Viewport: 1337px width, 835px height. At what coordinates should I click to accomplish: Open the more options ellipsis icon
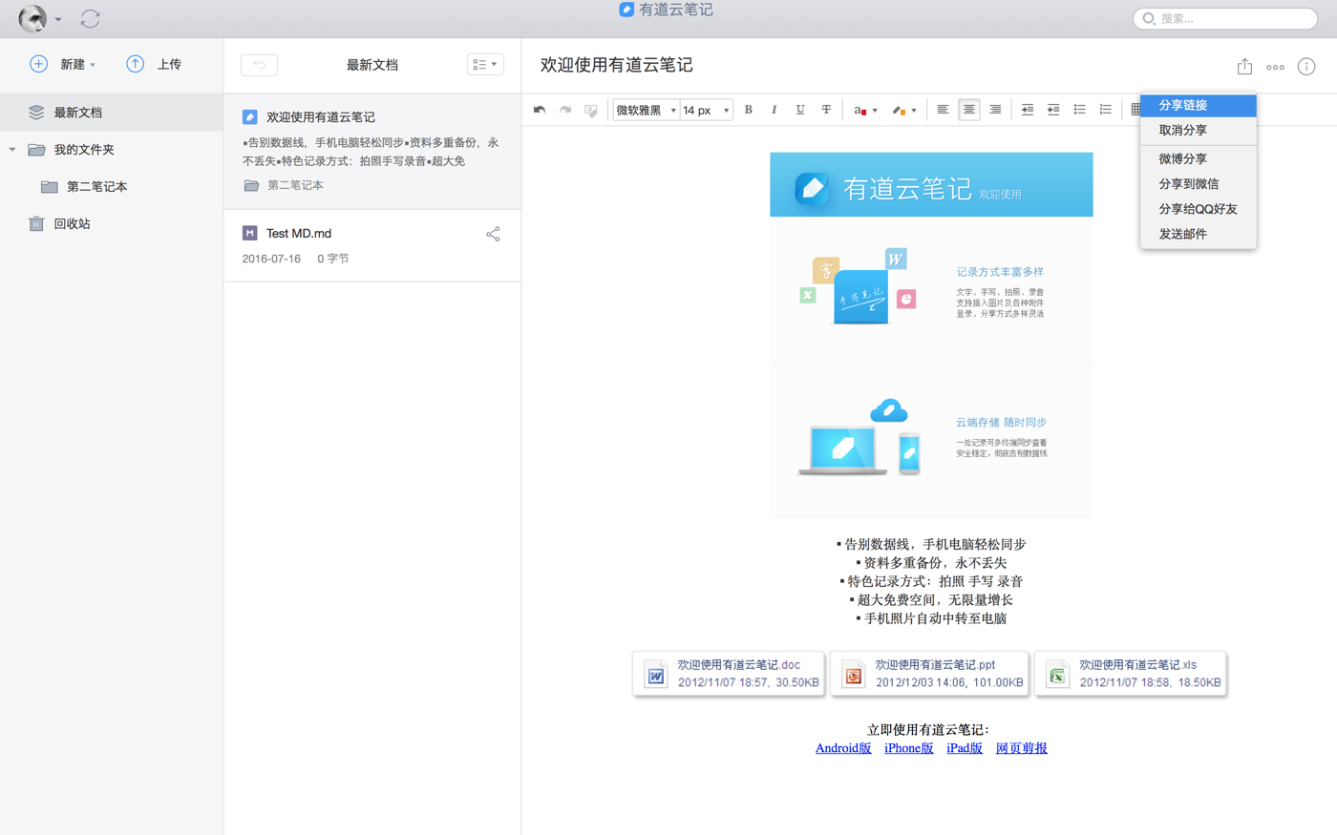(x=1275, y=67)
